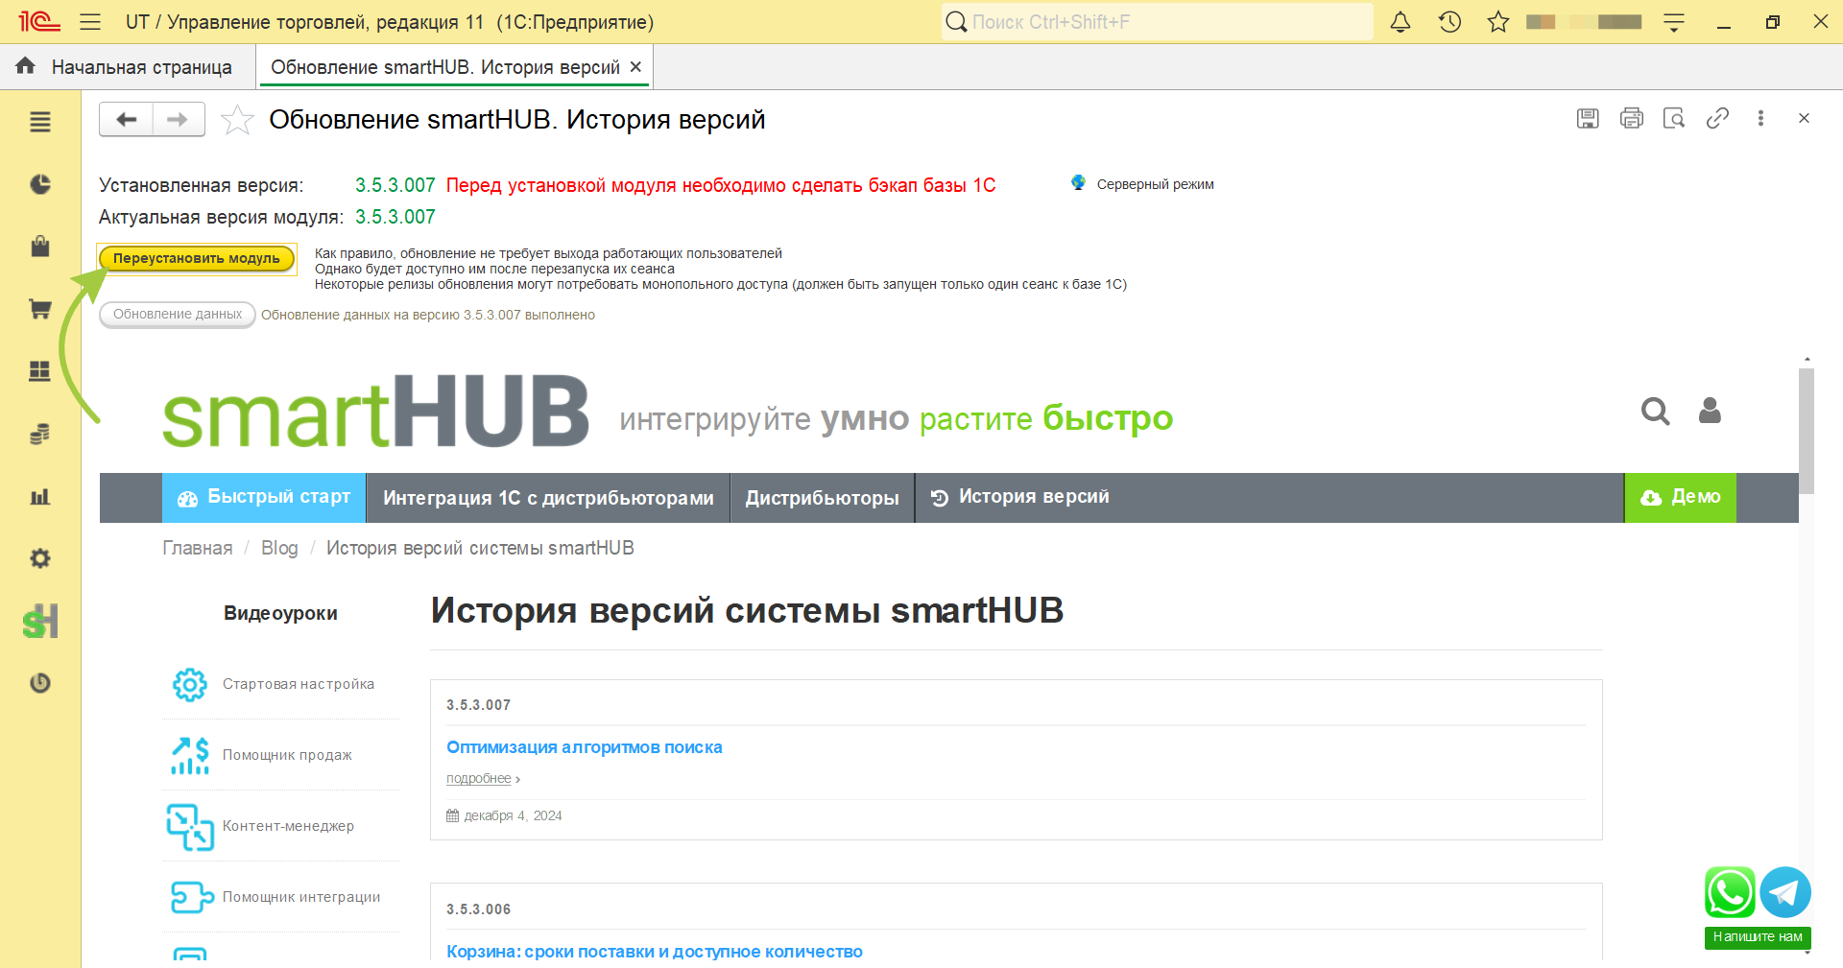Open Корзина: сроки поставки article link
Screen dimensions: 1843x968
[x=655, y=952]
